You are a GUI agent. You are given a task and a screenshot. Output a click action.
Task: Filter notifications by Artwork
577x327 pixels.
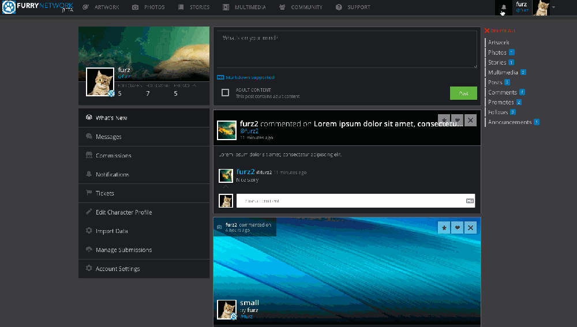tap(499, 42)
